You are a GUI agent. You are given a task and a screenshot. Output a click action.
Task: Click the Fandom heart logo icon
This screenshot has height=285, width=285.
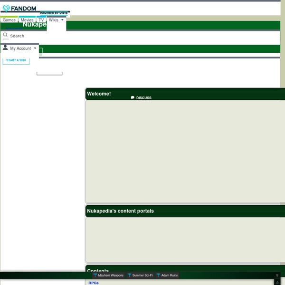tap(6, 8)
